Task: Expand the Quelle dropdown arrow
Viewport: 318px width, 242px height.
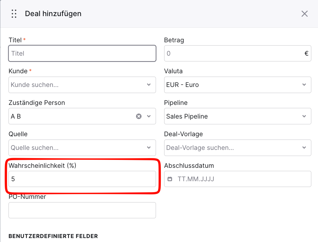Action: pyautogui.click(x=149, y=147)
